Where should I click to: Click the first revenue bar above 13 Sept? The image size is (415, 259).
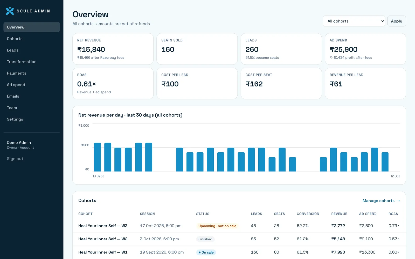(97, 157)
